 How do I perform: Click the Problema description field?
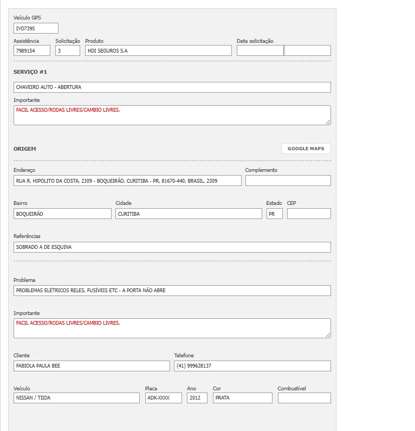click(172, 291)
